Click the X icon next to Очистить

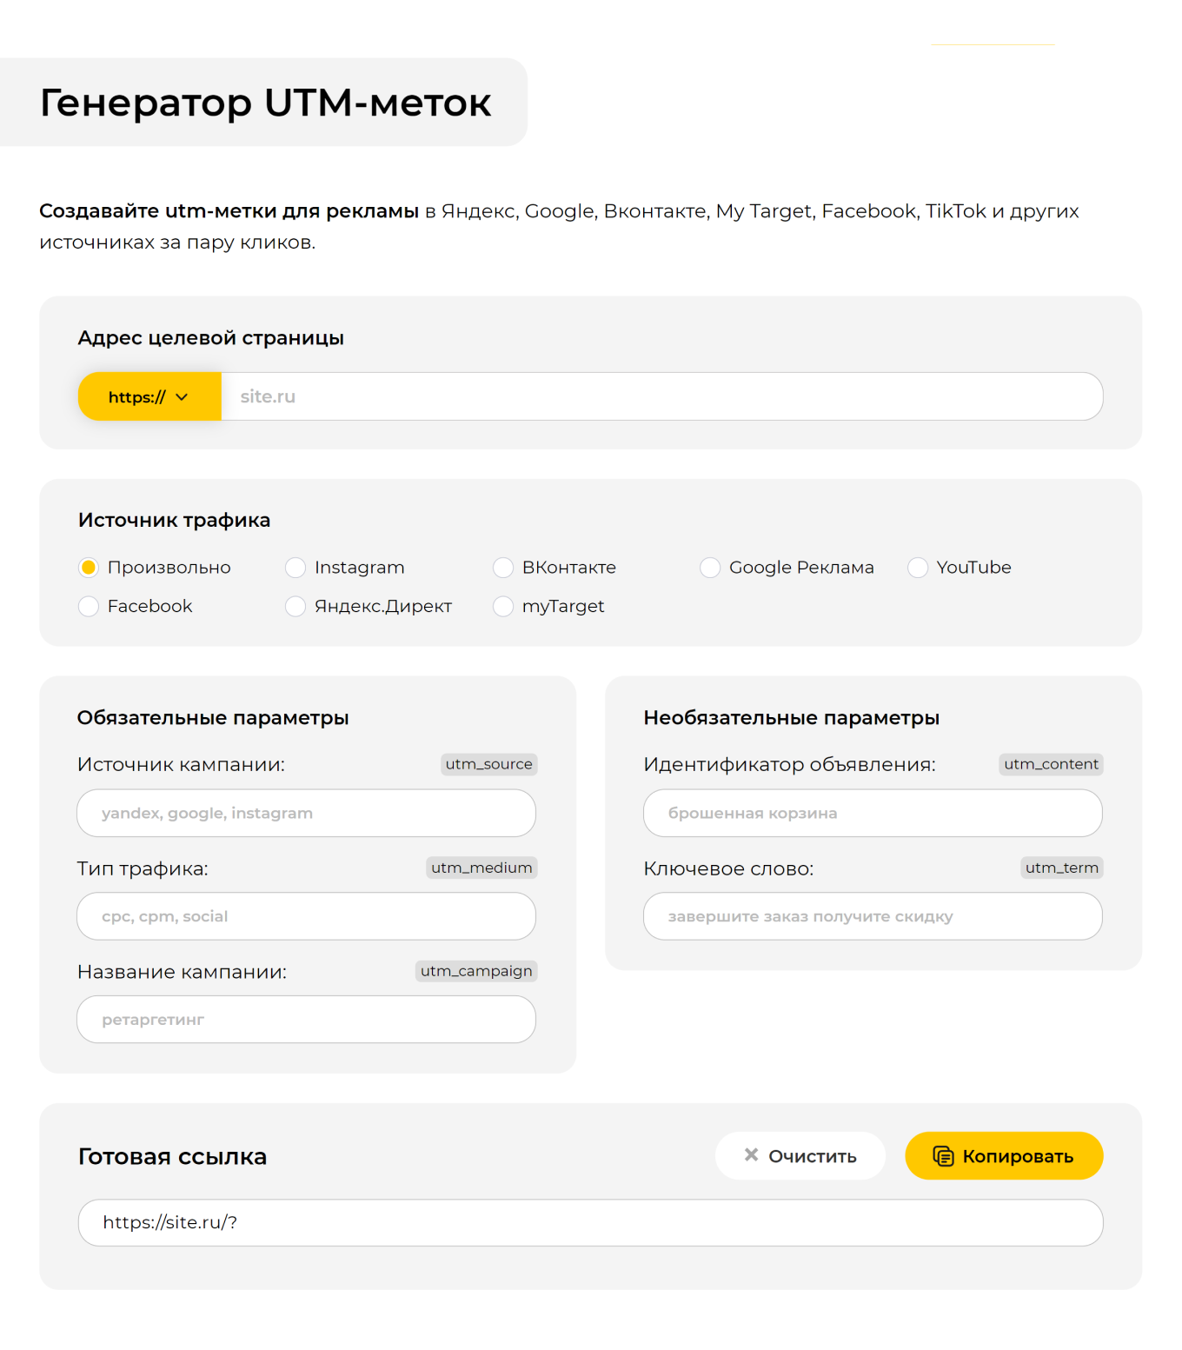click(749, 1156)
